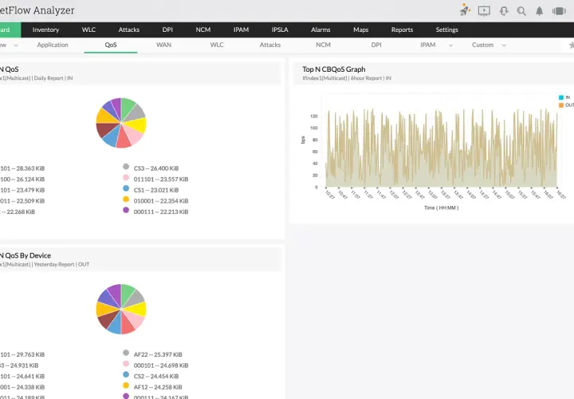Click the Top N CBQoS Graph title
This screenshot has height=399, width=574.
click(334, 69)
